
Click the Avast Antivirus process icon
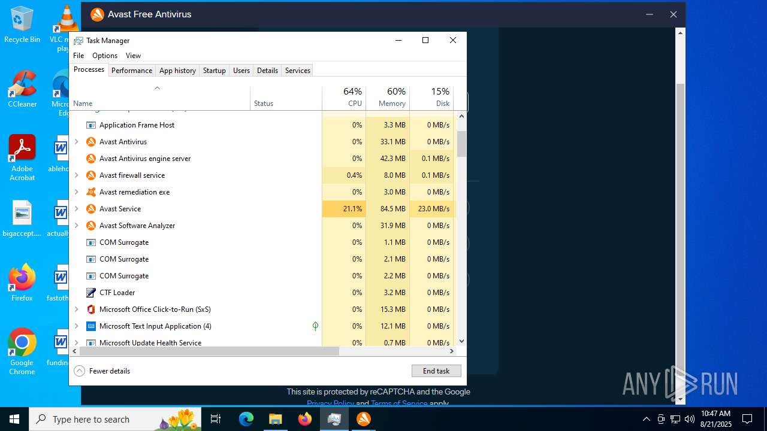pyautogui.click(x=91, y=142)
